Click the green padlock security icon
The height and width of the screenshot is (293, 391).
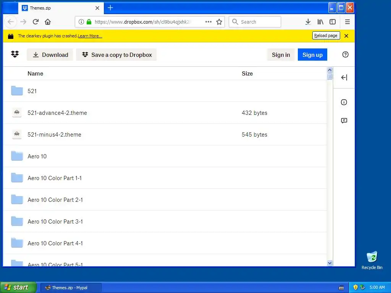(x=89, y=22)
